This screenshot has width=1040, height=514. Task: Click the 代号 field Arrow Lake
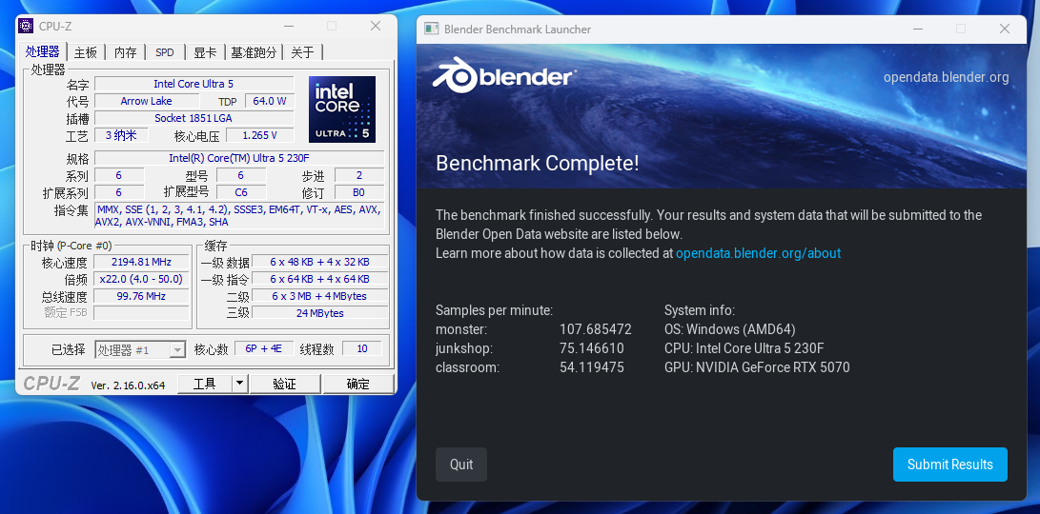click(x=147, y=101)
